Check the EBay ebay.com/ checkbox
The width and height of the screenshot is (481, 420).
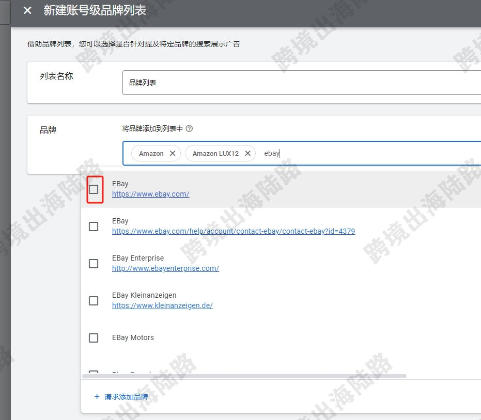coord(94,189)
